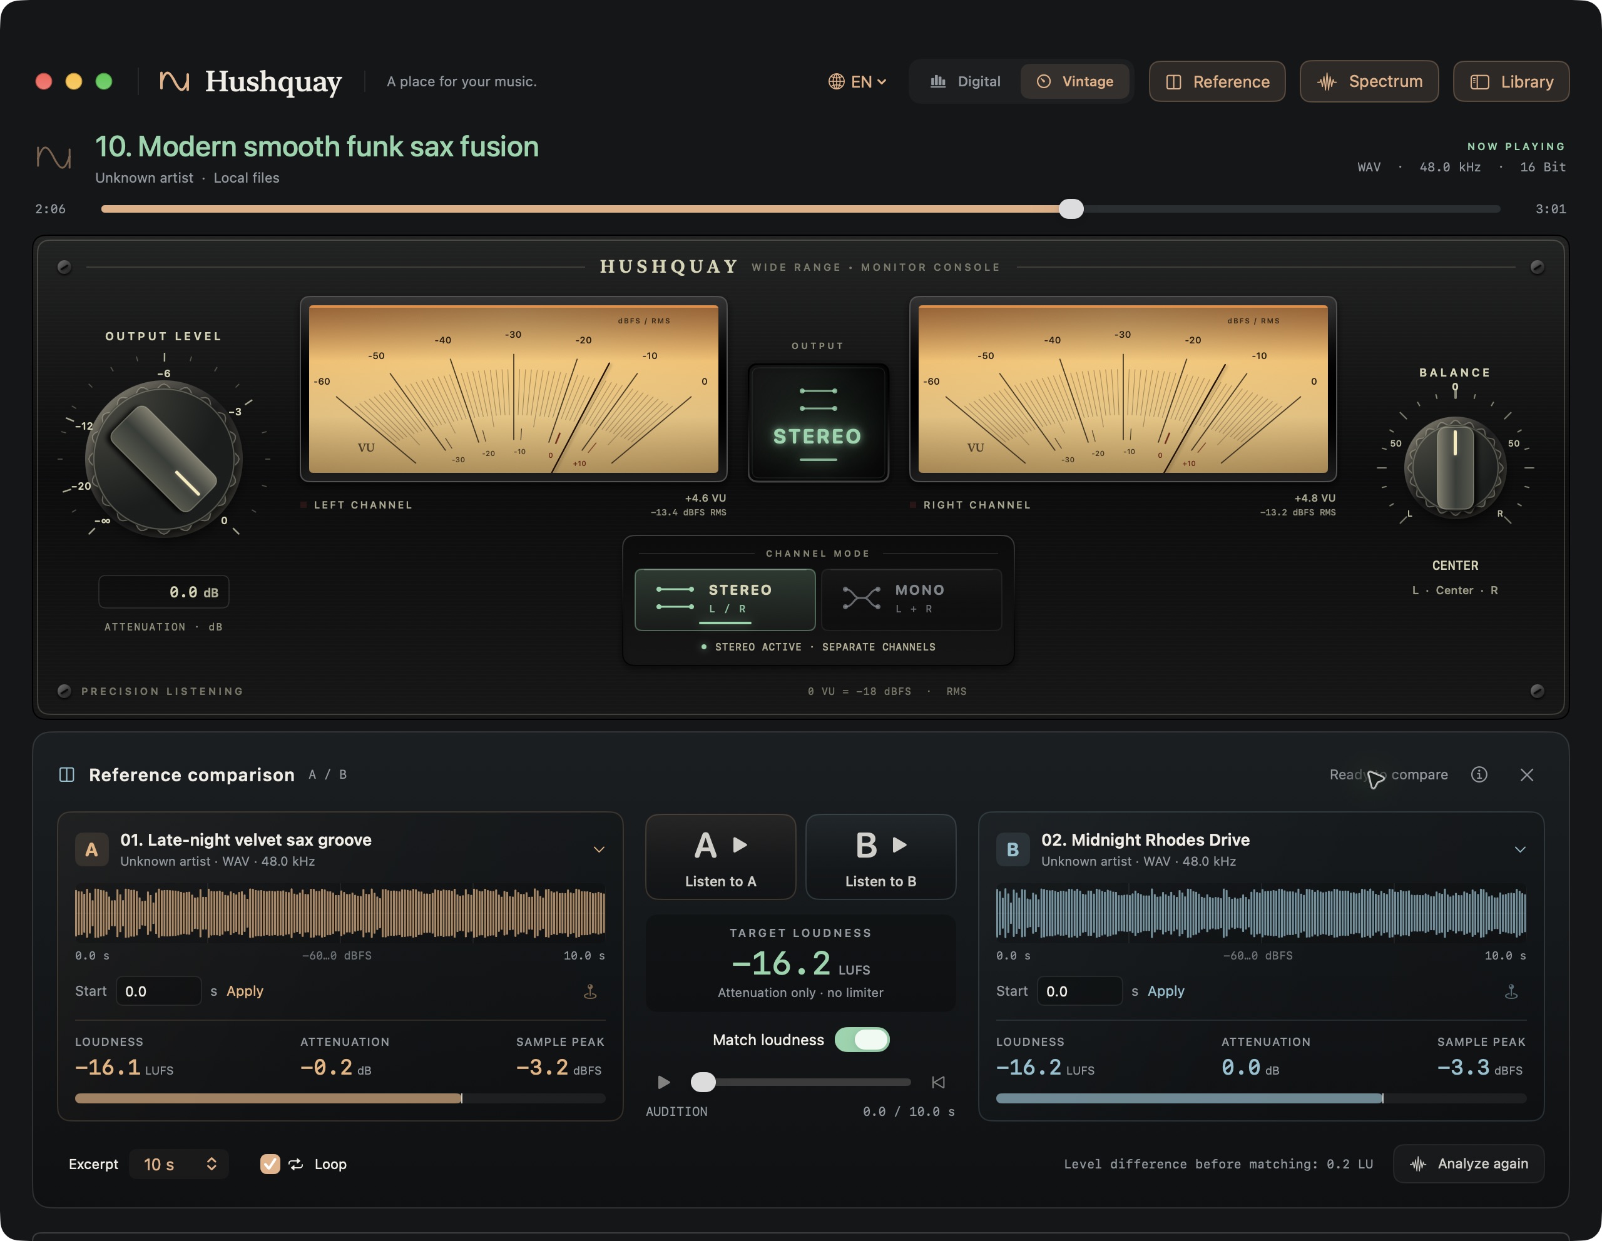Screen dimensions: 1602x1241
Task: Click track B waveform thumbnail
Action: [1261, 913]
